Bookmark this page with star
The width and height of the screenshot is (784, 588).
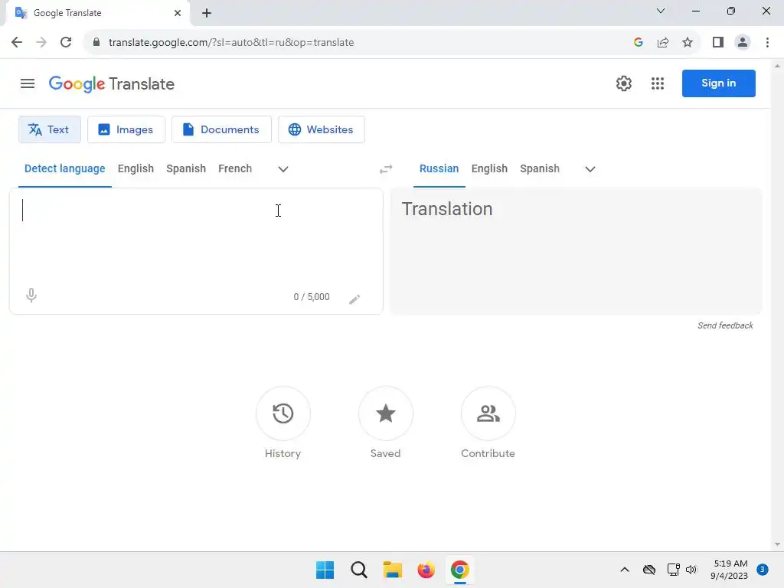pos(688,42)
